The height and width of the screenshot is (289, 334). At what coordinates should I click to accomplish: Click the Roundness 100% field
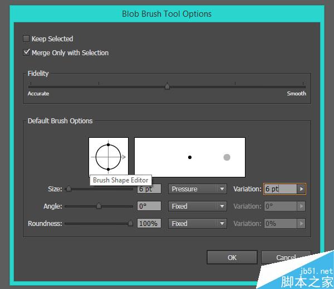click(x=149, y=224)
